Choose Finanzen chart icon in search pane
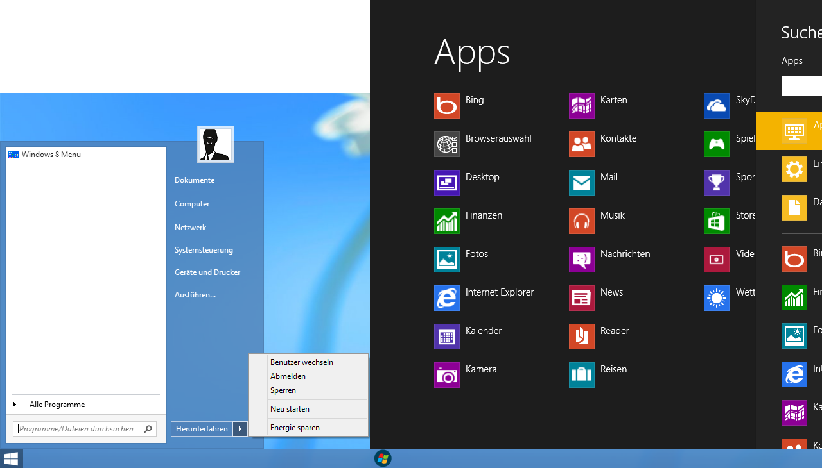822x468 pixels. click(x=794, y=297)
